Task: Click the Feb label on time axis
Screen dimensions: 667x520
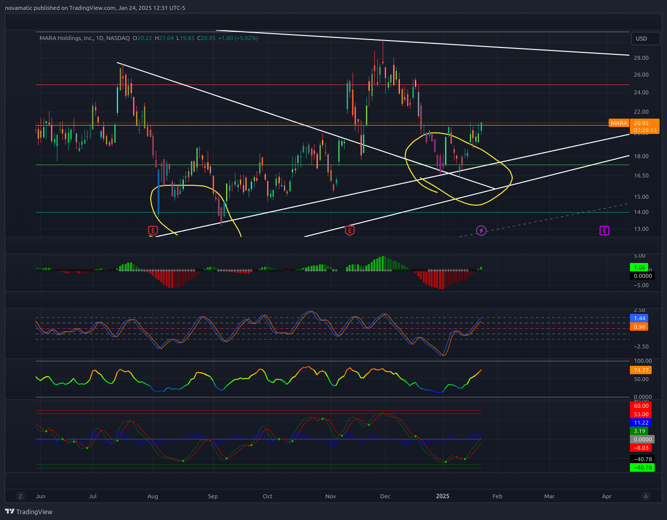Action: (497, 496)
